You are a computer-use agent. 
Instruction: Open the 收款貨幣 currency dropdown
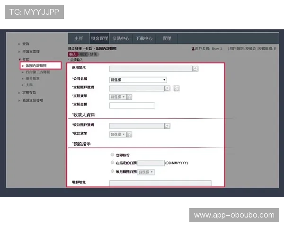click(x=118, y=134)
